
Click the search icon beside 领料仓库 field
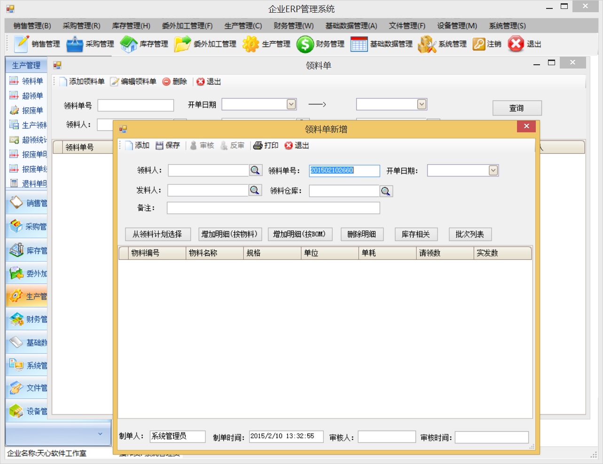[x=386, y=191]
